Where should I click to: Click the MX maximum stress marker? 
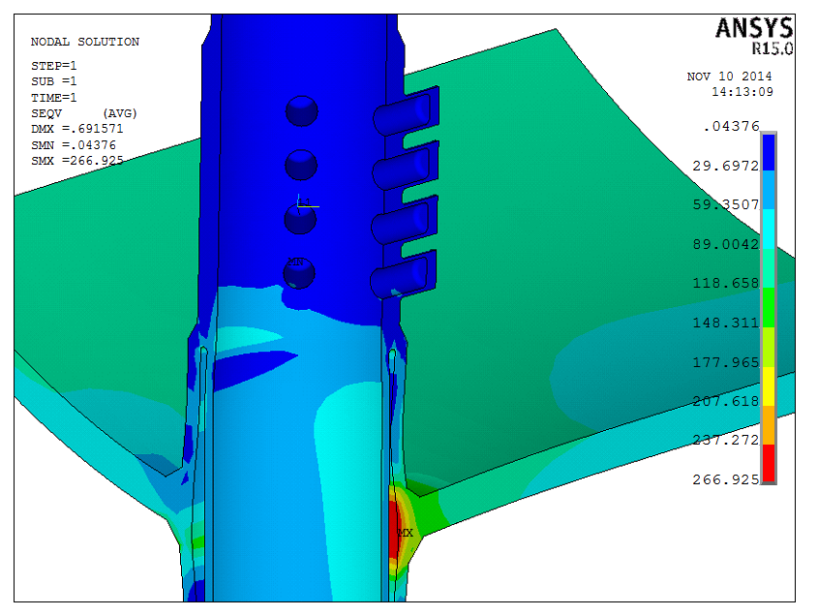pyautogui.click(x=406, y=533)
